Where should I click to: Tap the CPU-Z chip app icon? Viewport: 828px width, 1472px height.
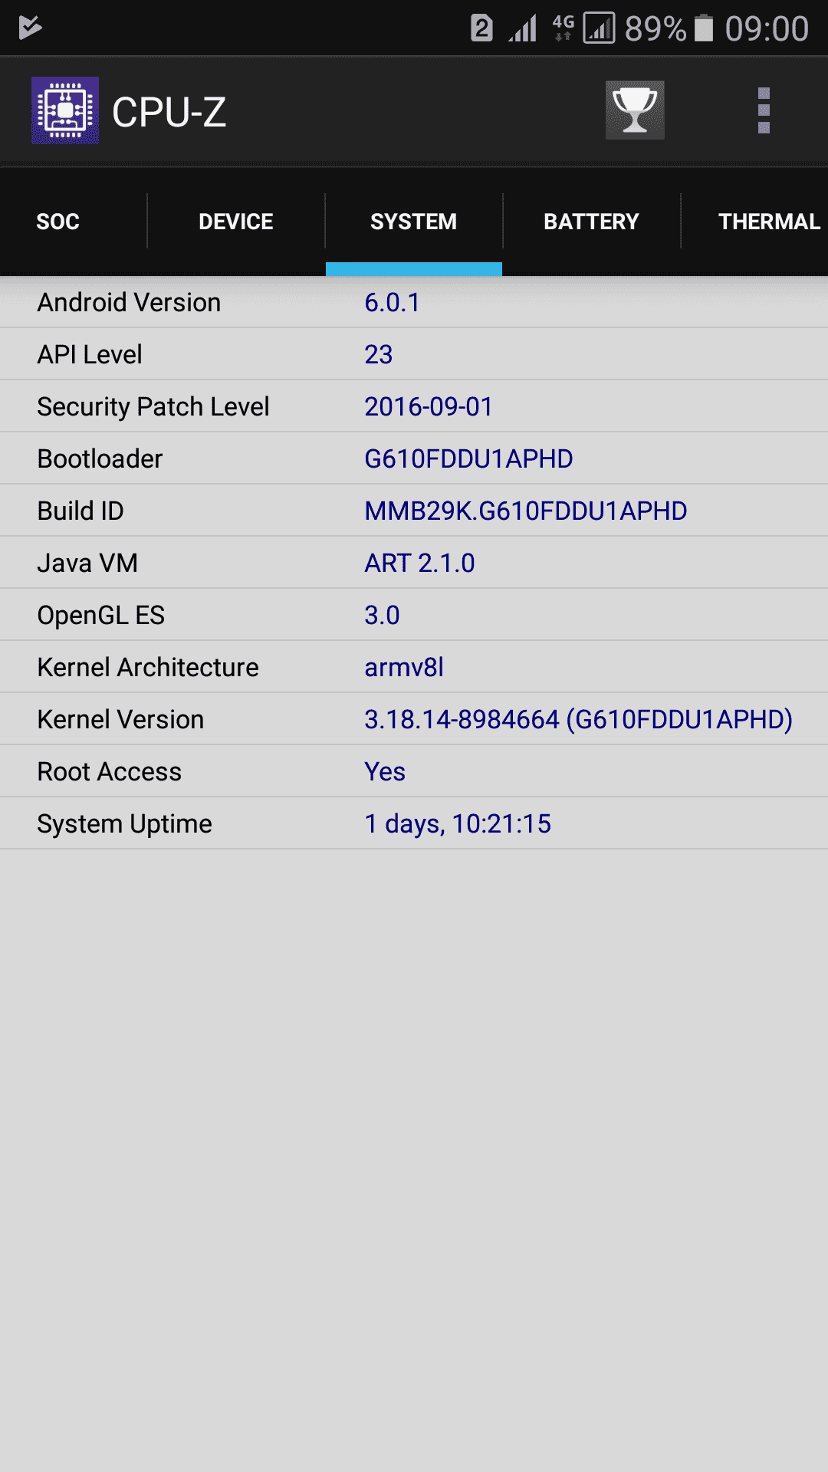coord(65,110)
